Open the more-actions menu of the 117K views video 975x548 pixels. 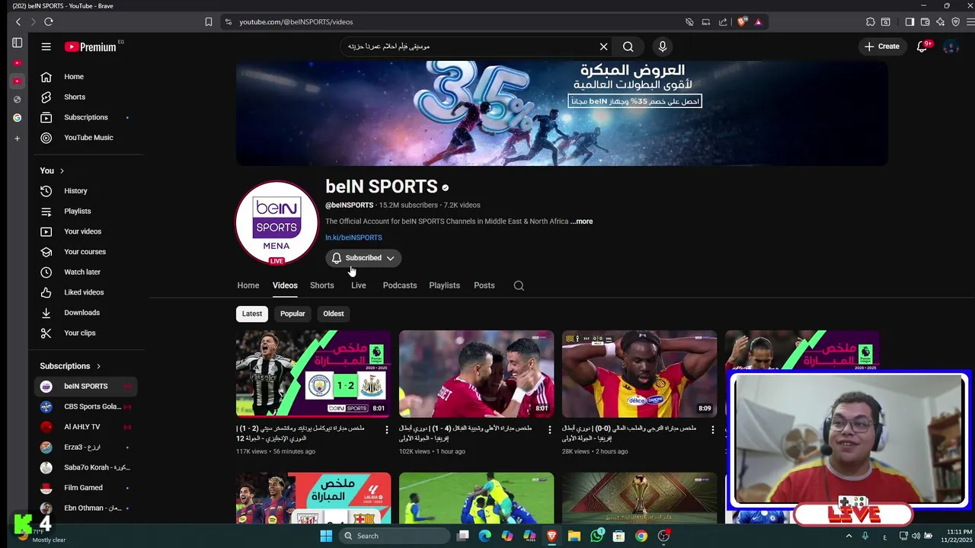386,430
